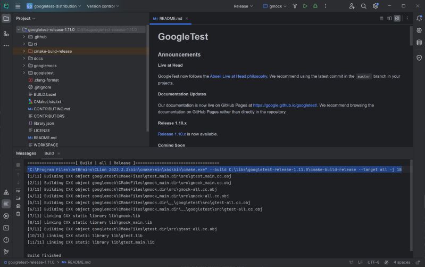
Task: Open IDE settings gear icon
Action: [376, 6]
